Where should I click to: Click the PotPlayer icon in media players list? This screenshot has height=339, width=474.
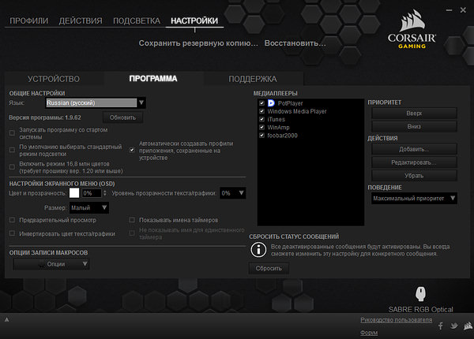coord(271,102)
